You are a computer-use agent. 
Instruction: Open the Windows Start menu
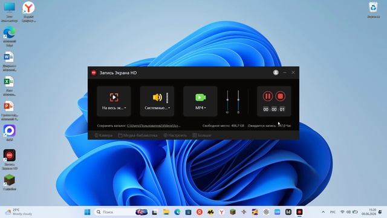coord(87,212)
